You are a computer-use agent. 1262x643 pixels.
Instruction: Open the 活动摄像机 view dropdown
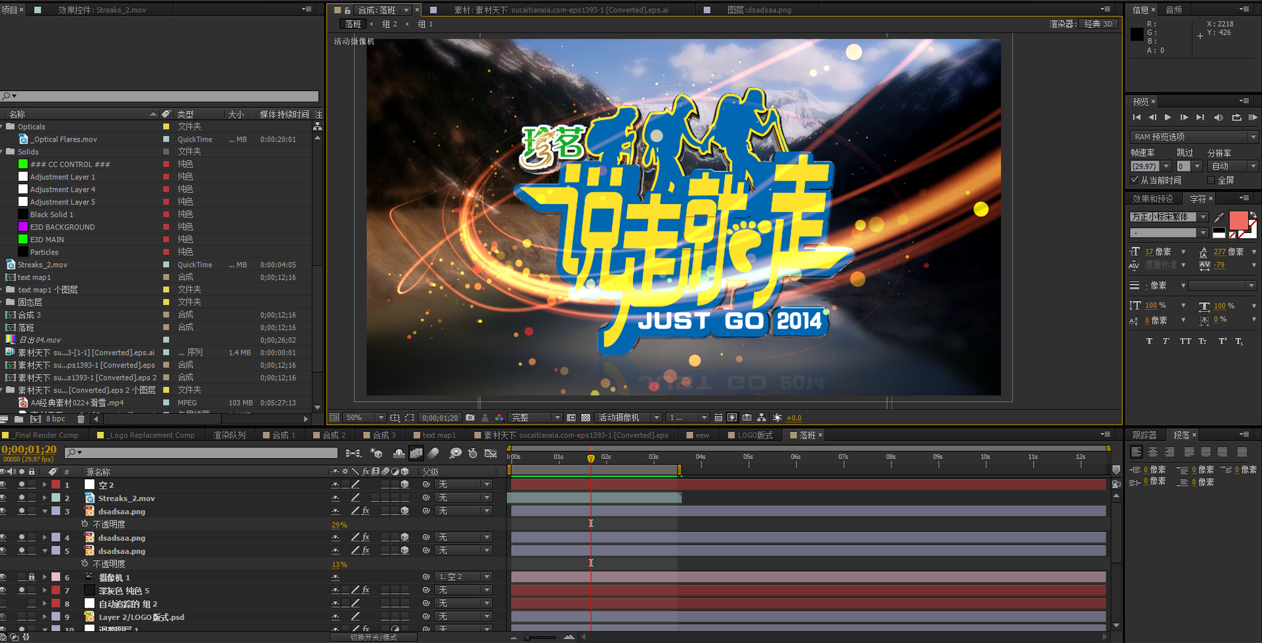[628, 417]
